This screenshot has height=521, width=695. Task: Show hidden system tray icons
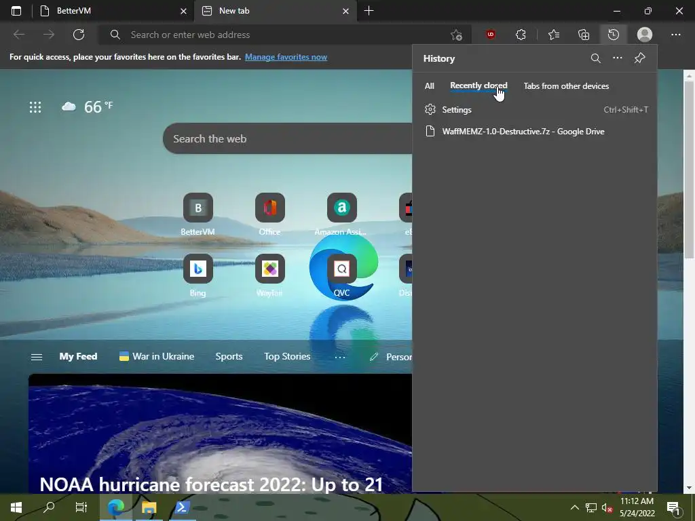coord(574,507)
